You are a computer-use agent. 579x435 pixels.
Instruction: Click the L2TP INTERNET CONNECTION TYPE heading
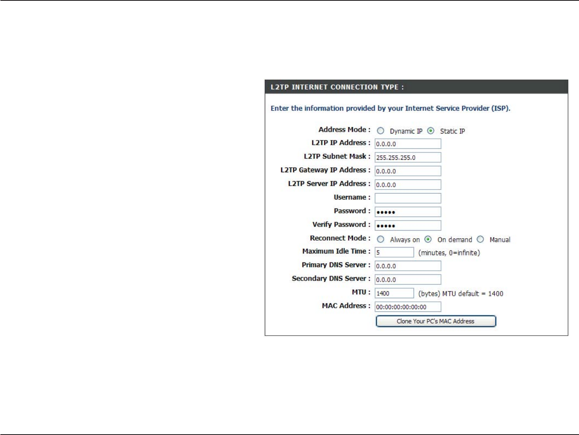[x=337, y=87]
